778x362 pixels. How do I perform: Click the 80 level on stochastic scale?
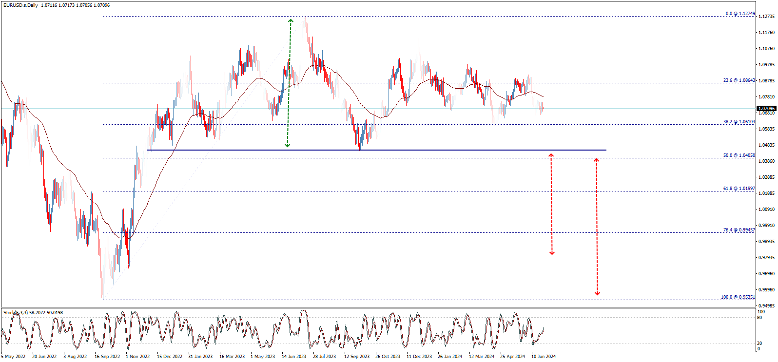[759, 318]
